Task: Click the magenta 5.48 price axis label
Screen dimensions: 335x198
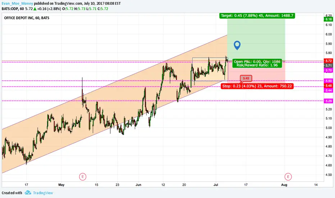Action: coord(329,86)
